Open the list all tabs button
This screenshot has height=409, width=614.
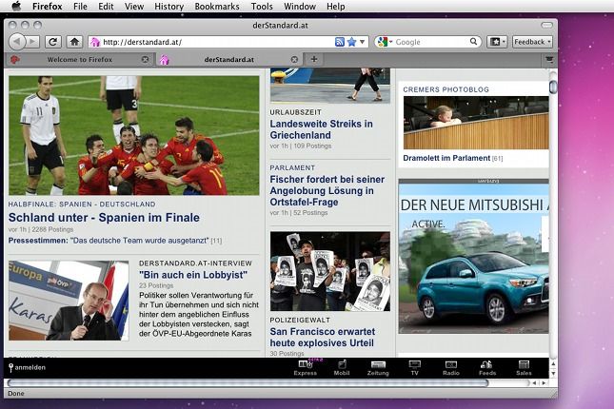coord(549,60)
